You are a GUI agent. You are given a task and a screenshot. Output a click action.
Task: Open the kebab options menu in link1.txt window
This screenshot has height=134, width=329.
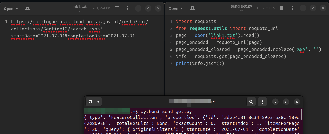pos(127,8)
